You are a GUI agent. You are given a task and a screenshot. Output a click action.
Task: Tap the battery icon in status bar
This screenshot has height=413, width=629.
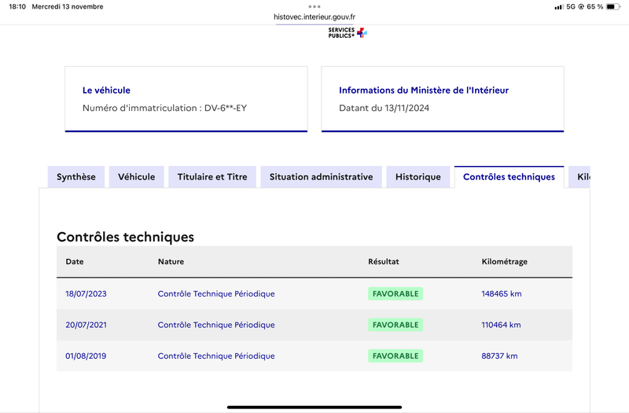point(613,7)
